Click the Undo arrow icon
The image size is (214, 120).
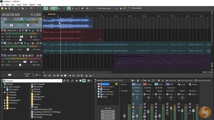31,8
